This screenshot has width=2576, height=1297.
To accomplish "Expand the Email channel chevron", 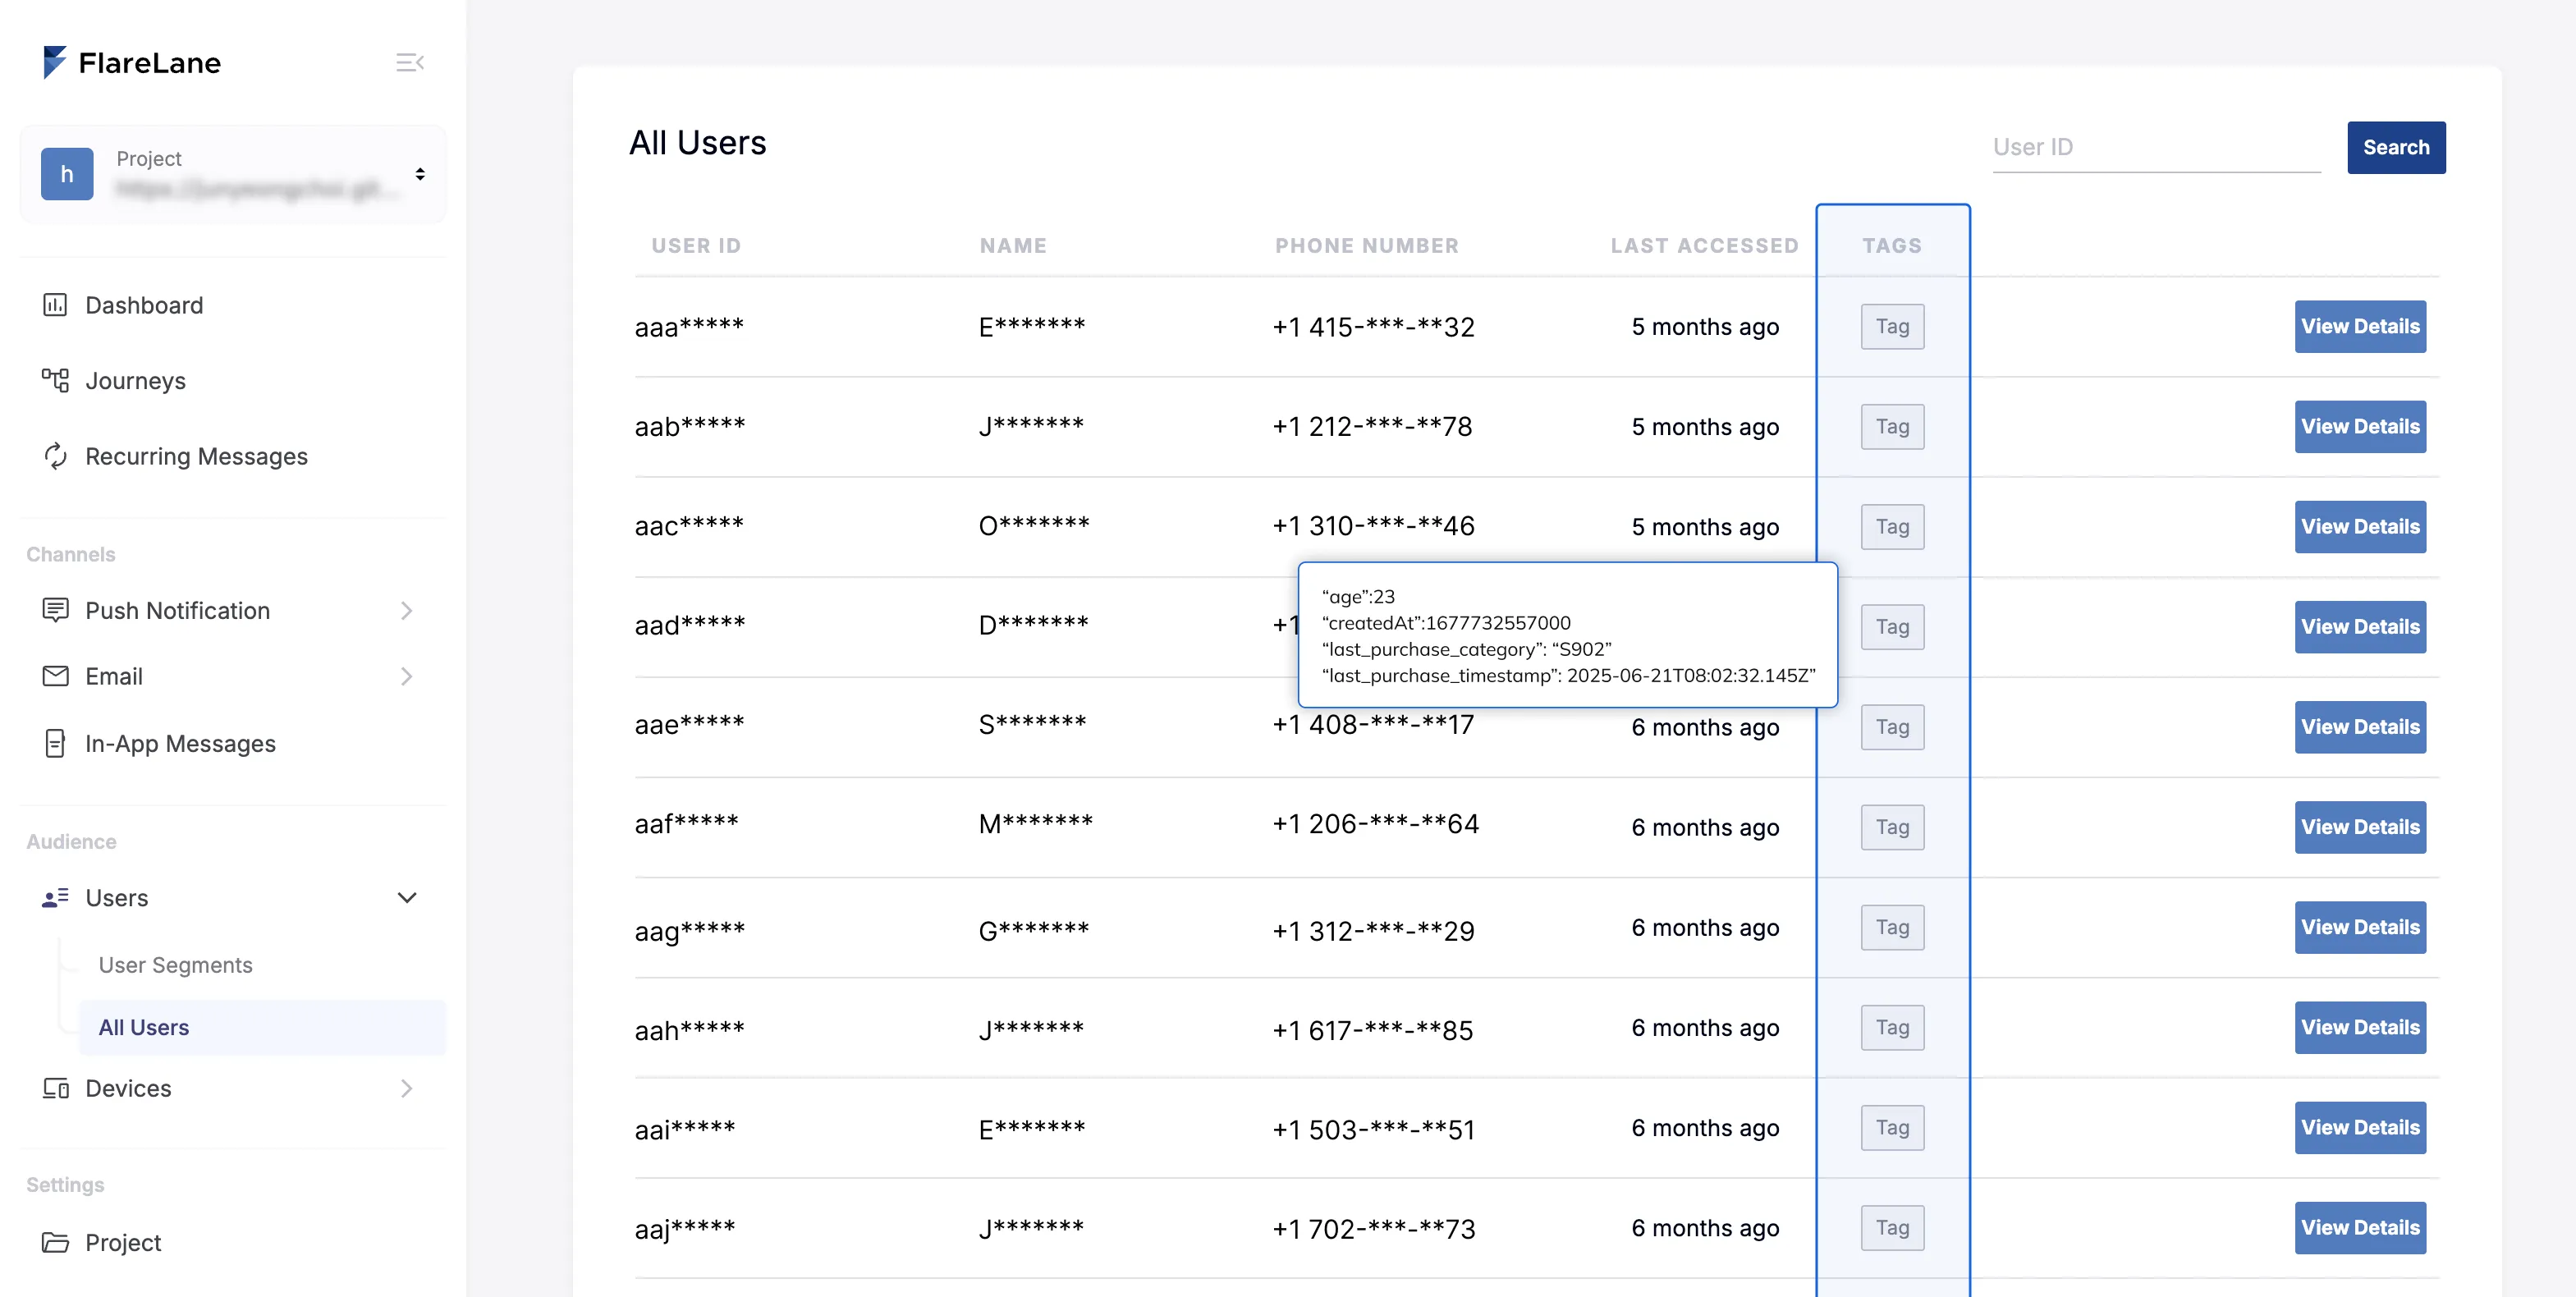I will coord(407,676).
